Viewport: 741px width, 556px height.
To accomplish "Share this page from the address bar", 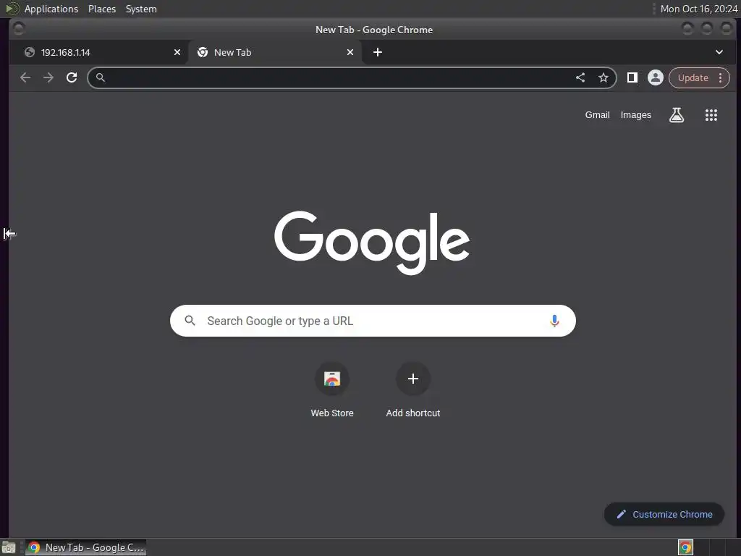I will pyautogui.click(x=580, y=77).
